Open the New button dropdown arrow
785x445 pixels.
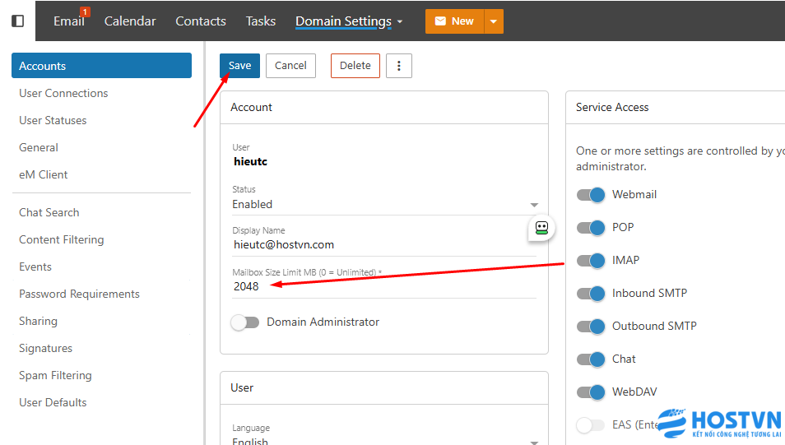tap(494, 21)
